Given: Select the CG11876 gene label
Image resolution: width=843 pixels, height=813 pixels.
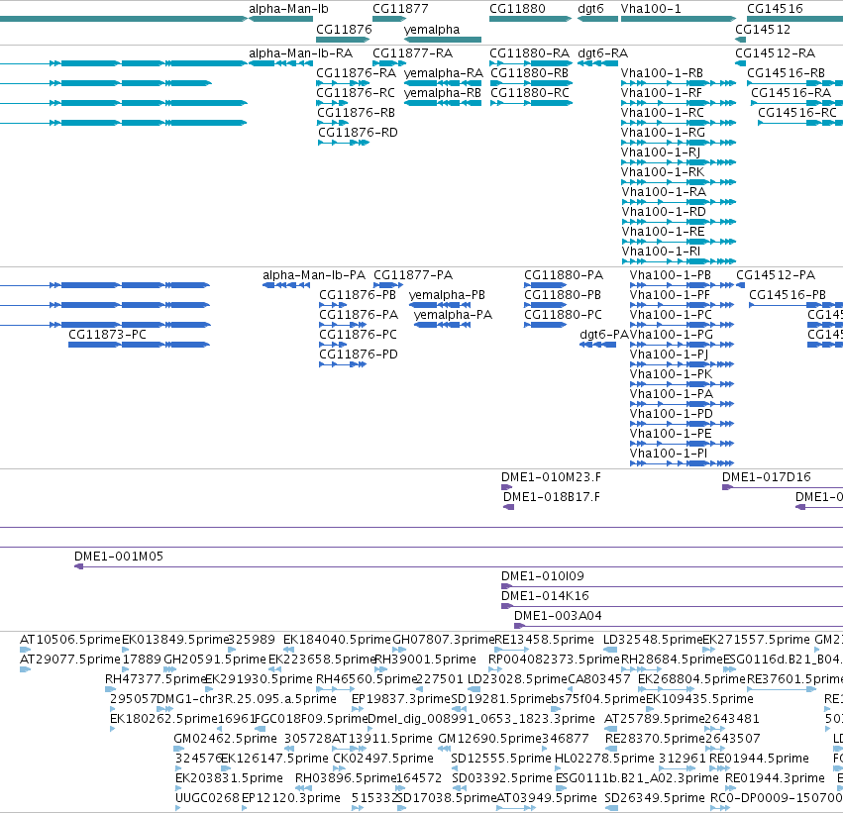Looking at the screenshot, I should [344, 30].
